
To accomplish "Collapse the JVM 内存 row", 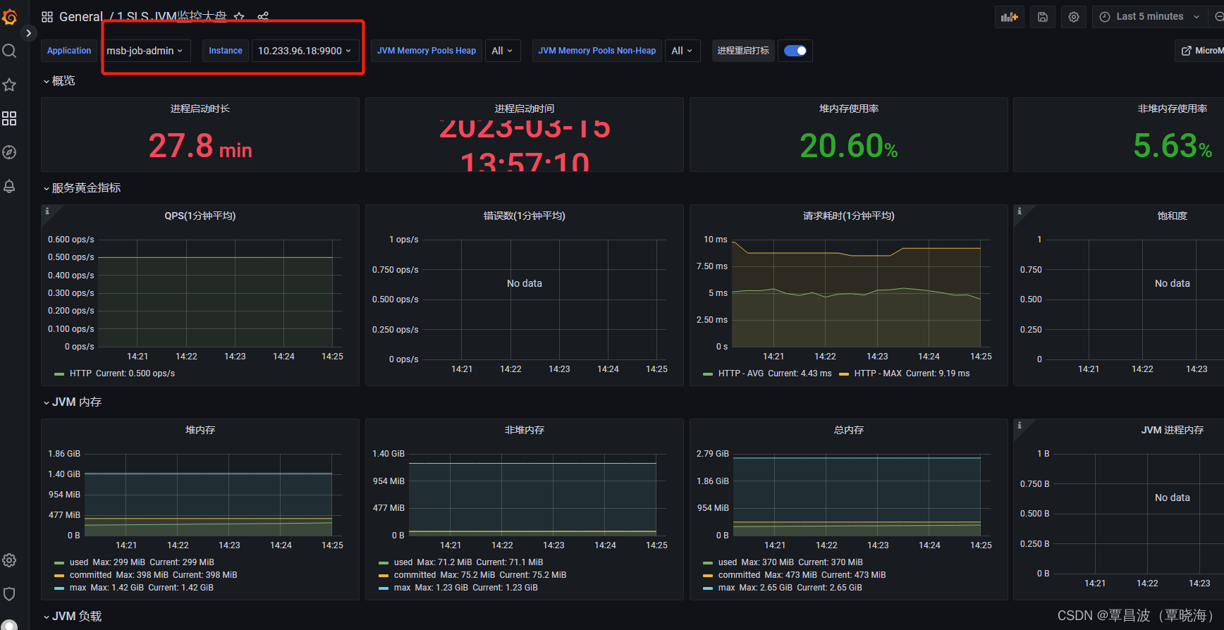I will (x=72, y=402).
